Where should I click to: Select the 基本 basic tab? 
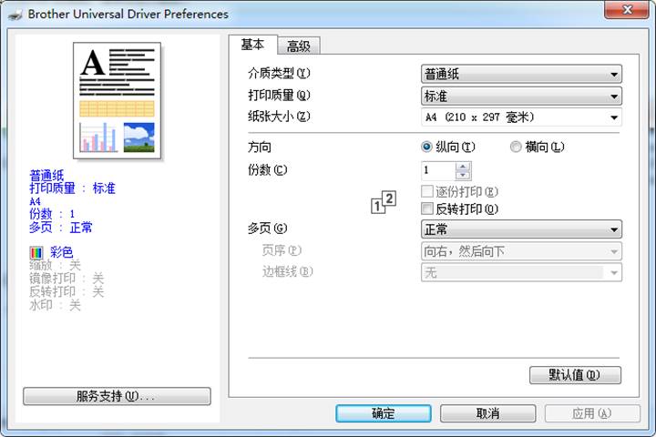click(x=252, y=45)
